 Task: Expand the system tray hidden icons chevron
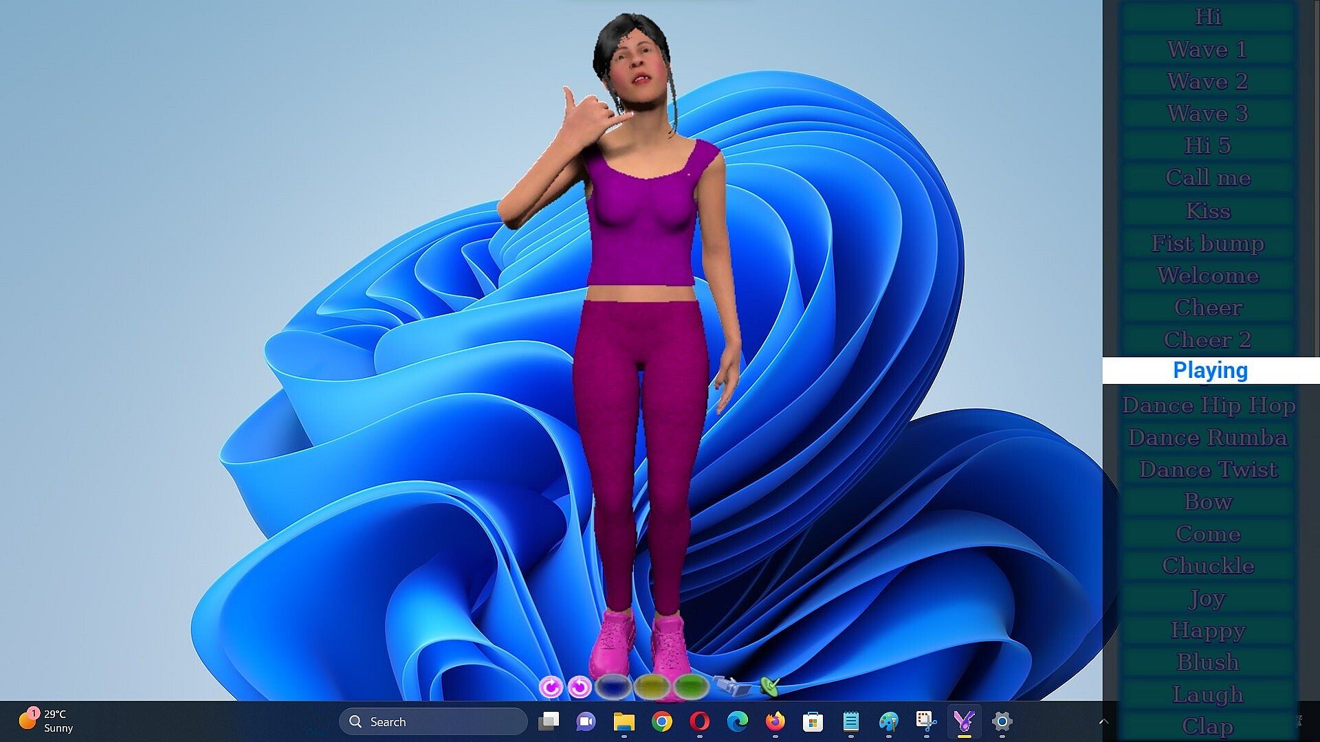[x=1103, y=721]
